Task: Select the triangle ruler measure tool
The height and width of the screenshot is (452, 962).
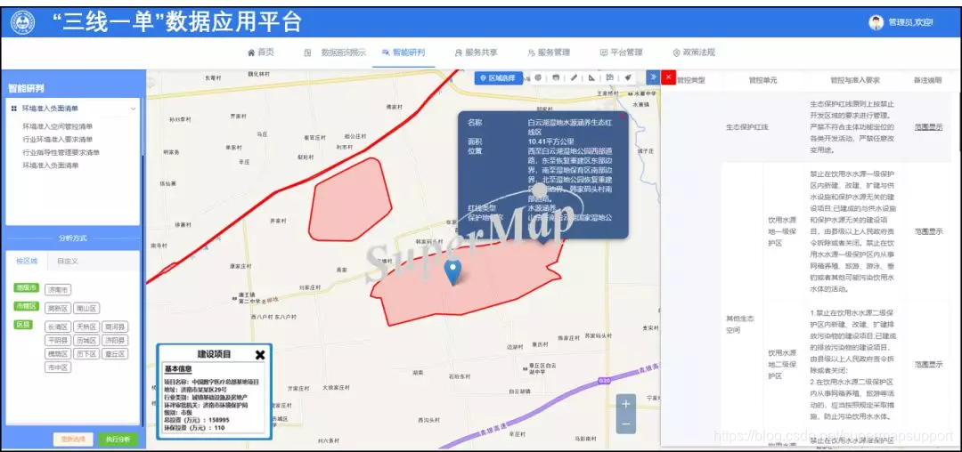Action: coord(591,77)
